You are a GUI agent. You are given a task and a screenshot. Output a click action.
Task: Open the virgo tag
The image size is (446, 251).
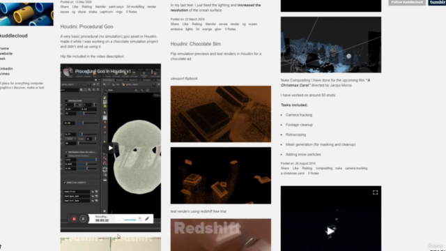pyautogui.click(x=119, y=12)
